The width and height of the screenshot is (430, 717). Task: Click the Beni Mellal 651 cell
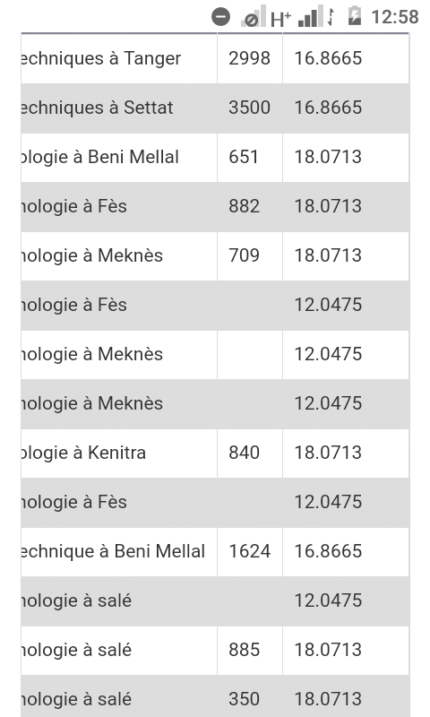250,158
